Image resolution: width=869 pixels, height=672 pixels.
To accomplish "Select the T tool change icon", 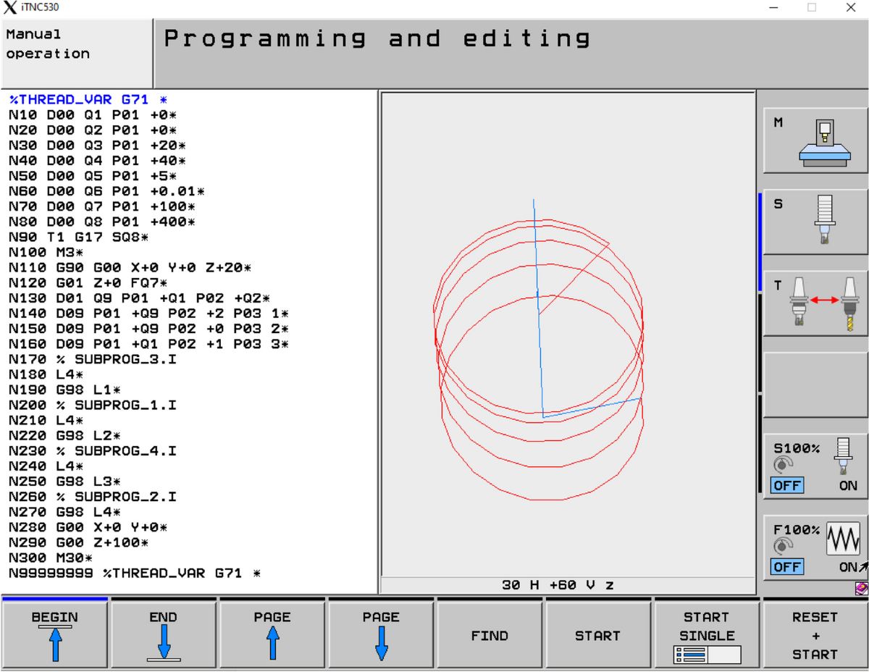I will (x=815, y=304).
